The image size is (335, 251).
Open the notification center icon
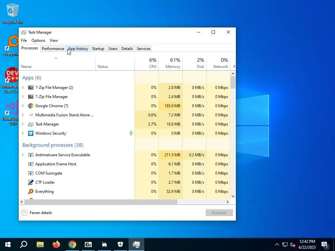click(325, 244)
